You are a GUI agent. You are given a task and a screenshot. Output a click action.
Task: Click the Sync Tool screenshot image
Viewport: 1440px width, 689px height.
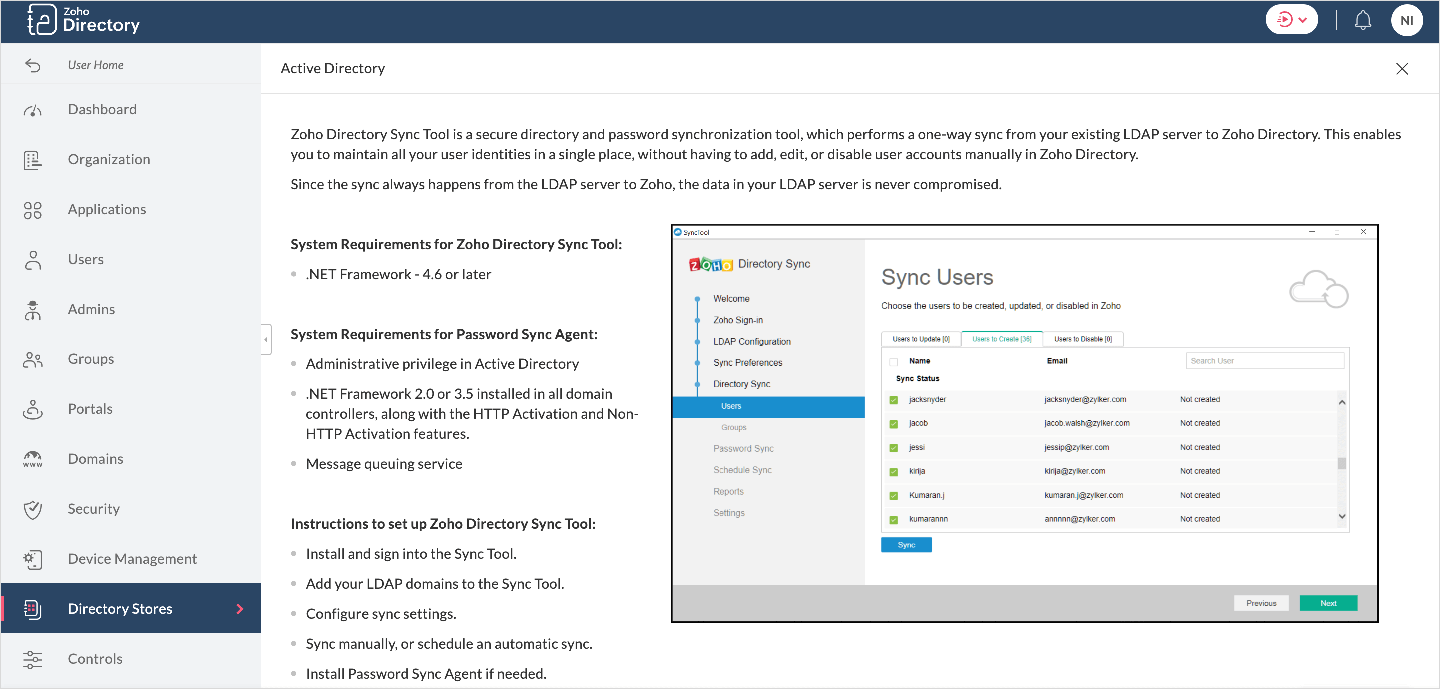coord(1024,423)
